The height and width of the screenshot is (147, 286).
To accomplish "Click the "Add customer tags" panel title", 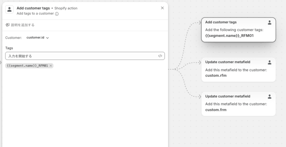I will (33, 8).
